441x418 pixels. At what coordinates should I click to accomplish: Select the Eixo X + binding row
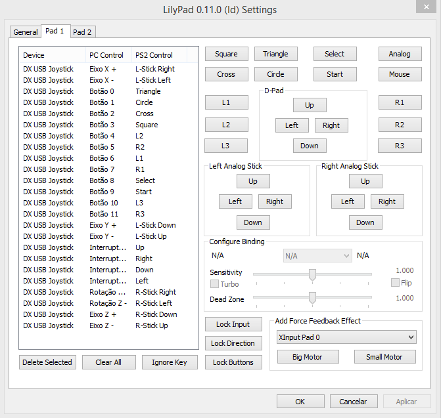pos(108,69)
